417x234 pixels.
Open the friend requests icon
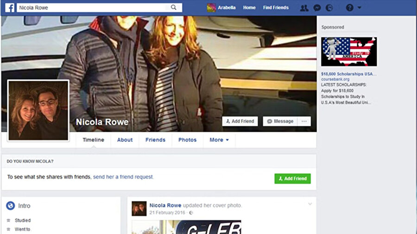304,8
